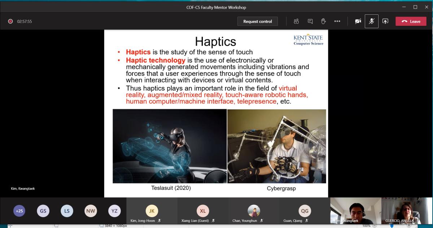433x228 pixels.
Task: Click the GS participant avatar
Action: point(43,211)
